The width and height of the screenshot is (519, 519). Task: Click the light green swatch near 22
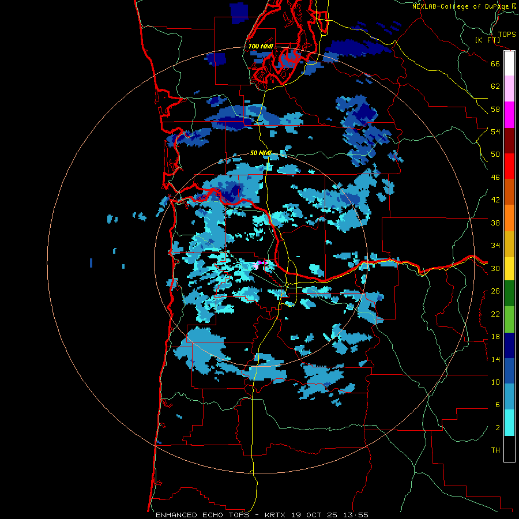pos(509,319)
